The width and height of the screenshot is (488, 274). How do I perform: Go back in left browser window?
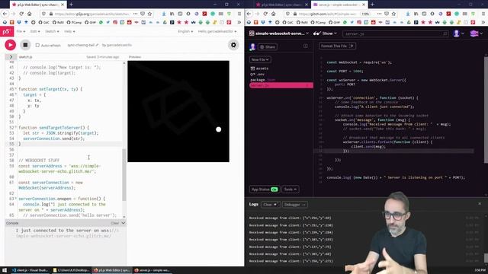[5, 14]
